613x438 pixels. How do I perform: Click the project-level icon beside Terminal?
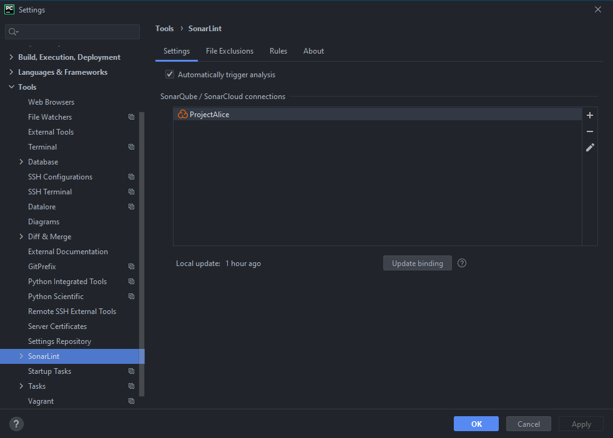coord(131,146)
